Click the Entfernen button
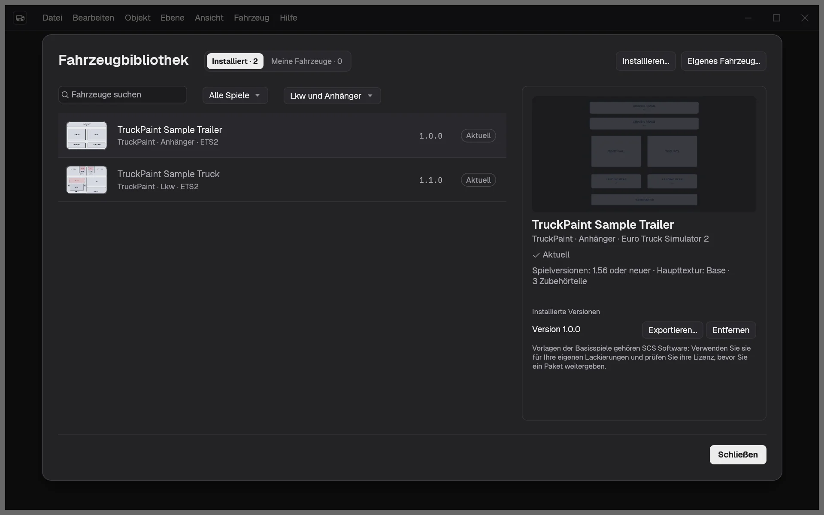824x515 pixels. coord(730,330)
